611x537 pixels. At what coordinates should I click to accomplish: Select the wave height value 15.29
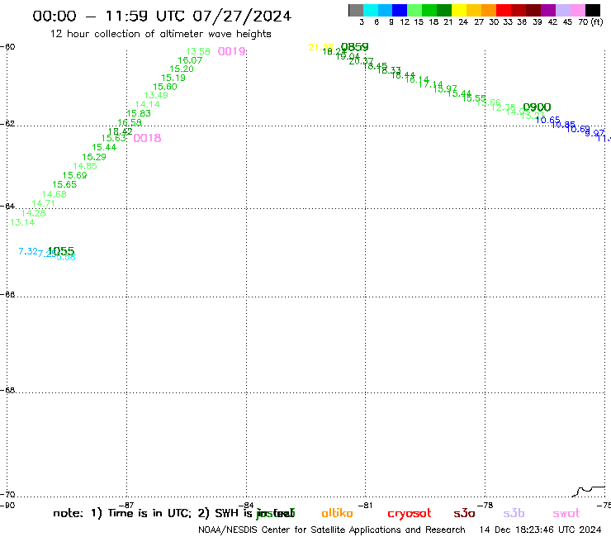coord(94,157)
